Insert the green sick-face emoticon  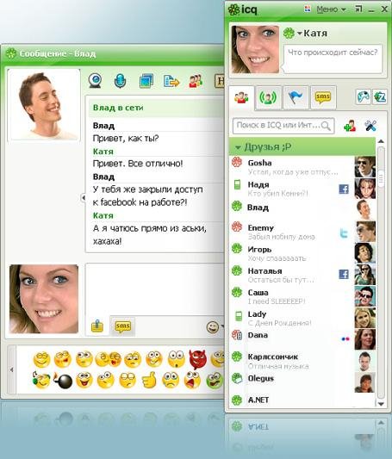[x=215, y=380]
